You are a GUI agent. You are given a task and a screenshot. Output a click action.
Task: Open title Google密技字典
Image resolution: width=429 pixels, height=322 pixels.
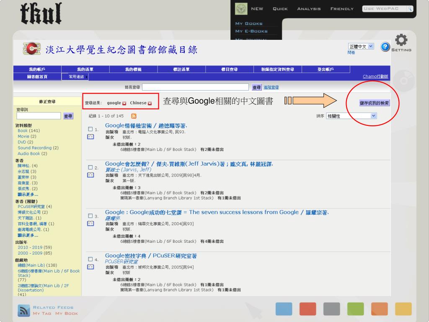151,256
